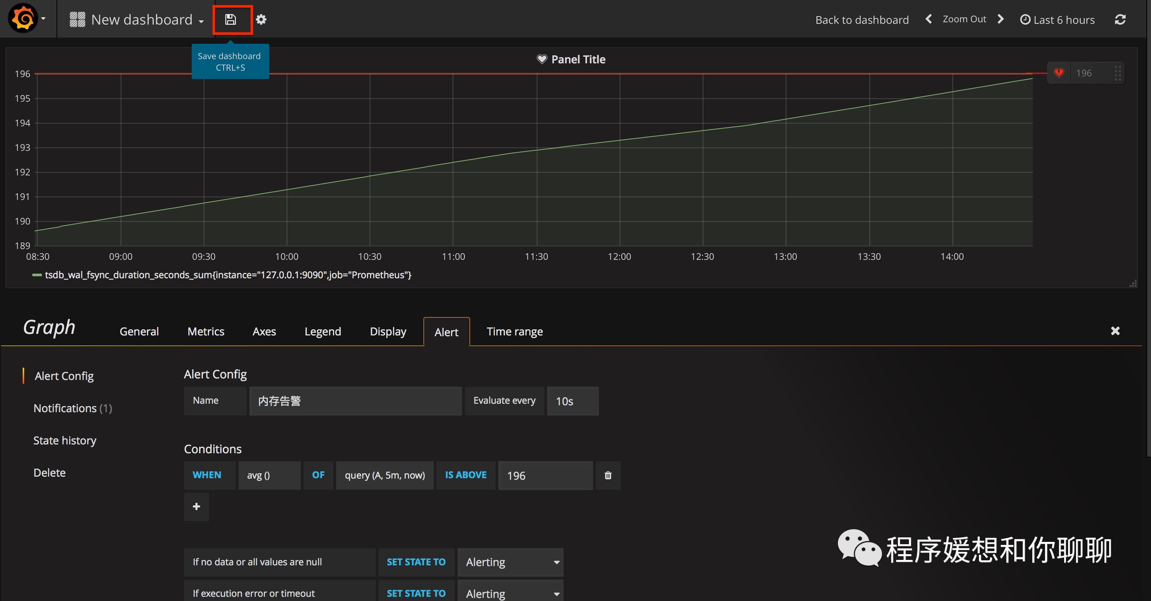Click Back to dashboard link
1151x601 pixels.
pos(861,20)
